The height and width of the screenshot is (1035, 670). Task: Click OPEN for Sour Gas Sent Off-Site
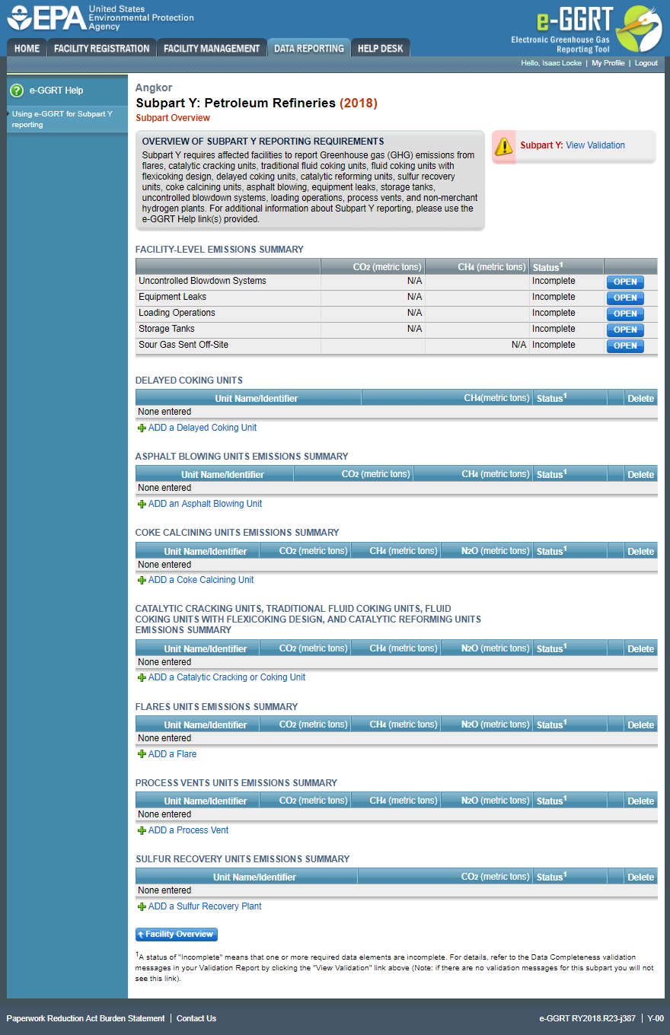point(625,346)
